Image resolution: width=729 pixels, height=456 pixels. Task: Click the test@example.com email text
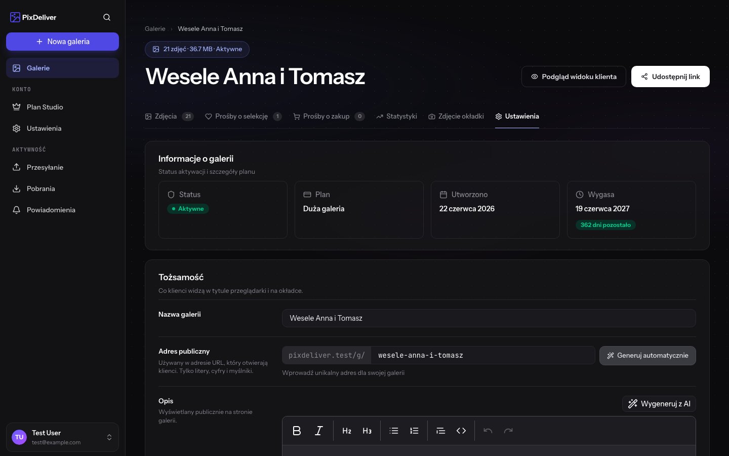tap(56, 442)
